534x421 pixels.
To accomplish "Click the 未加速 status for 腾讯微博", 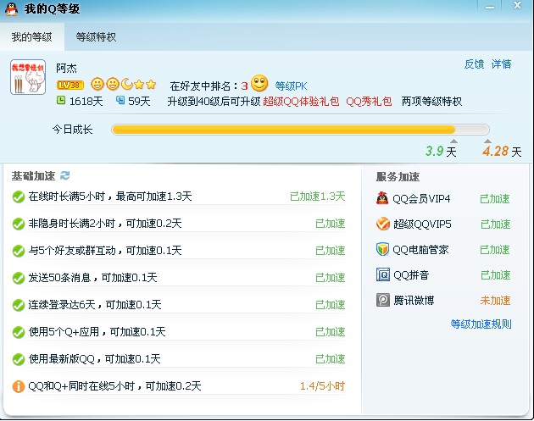I will (495, 301).
